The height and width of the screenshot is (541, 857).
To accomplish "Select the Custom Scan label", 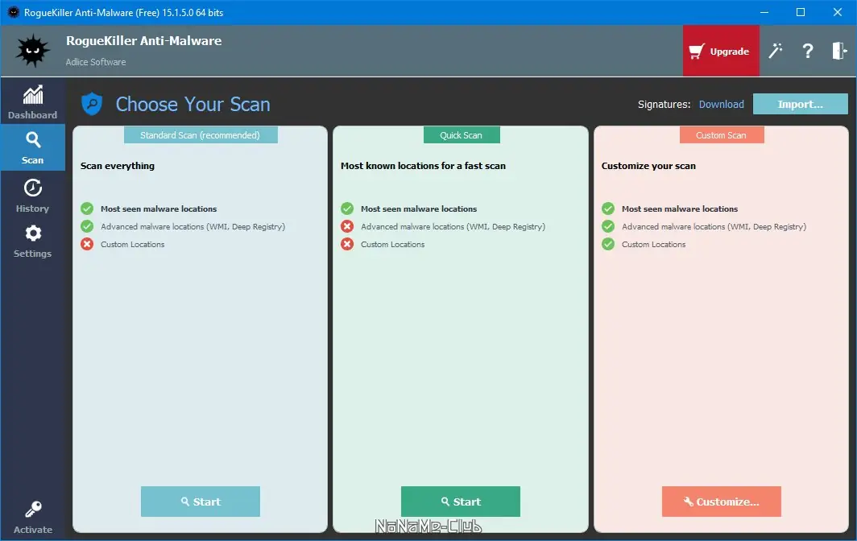I will pyautogui.click(x=722, y=135).
